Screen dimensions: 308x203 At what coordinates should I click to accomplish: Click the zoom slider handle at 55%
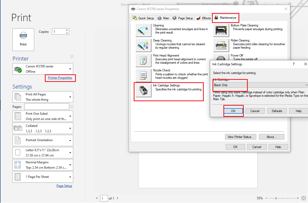[x=276, y=198]
